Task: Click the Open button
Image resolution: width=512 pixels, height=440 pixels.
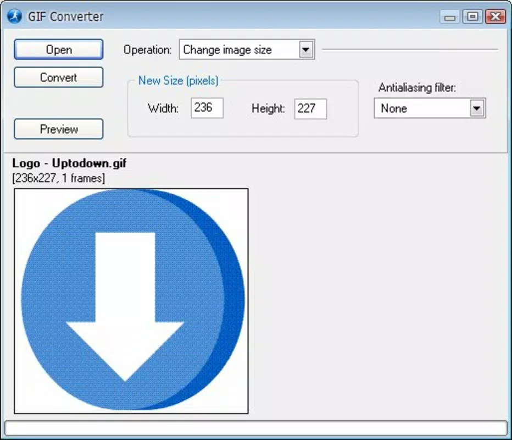Action: point(59,50)
